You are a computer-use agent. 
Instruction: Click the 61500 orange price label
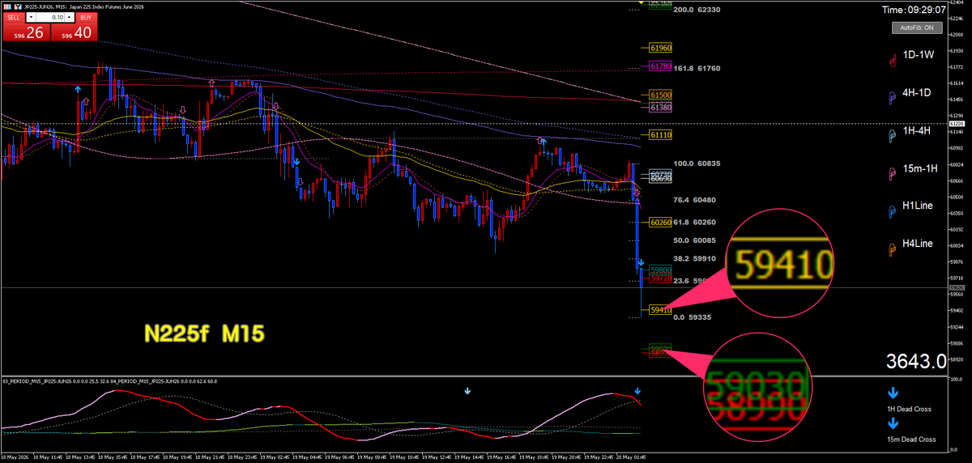[660, 96]
